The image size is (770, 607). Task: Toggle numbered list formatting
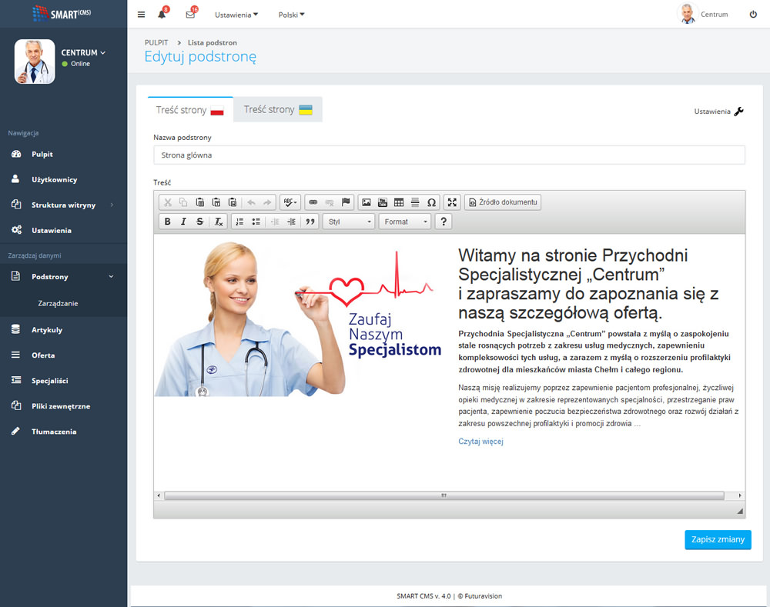pos(239,222)
